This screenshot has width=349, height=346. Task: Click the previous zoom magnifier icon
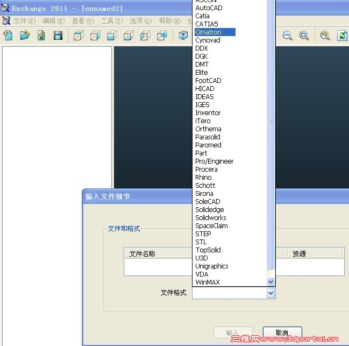[x=325, y=36]
